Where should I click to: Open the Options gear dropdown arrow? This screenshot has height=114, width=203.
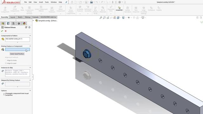coord(122,2)
